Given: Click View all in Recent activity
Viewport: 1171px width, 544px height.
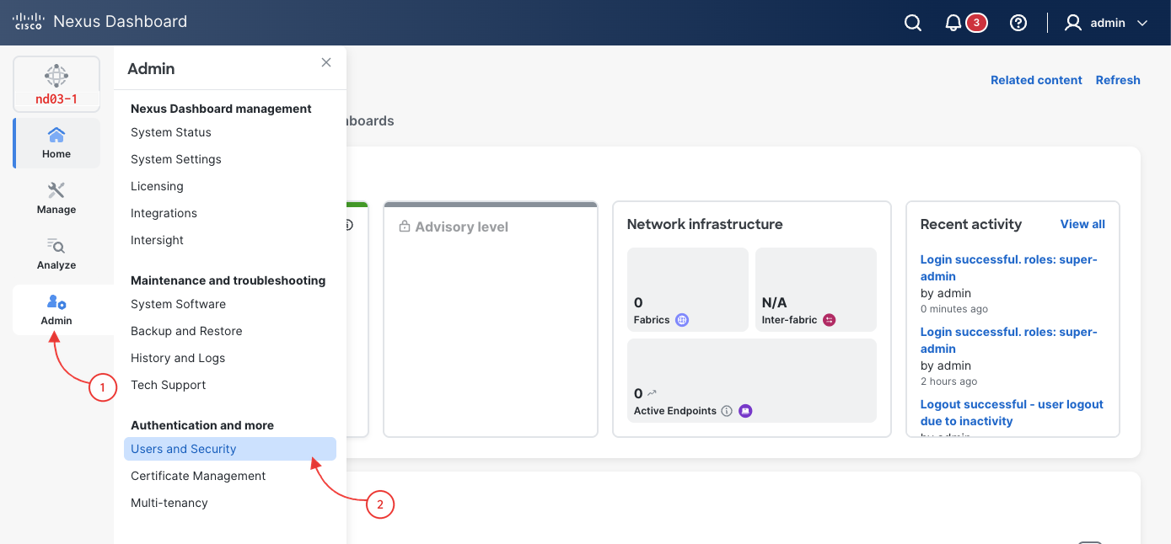Looking at the screenshot, I should click(1082, 224).
